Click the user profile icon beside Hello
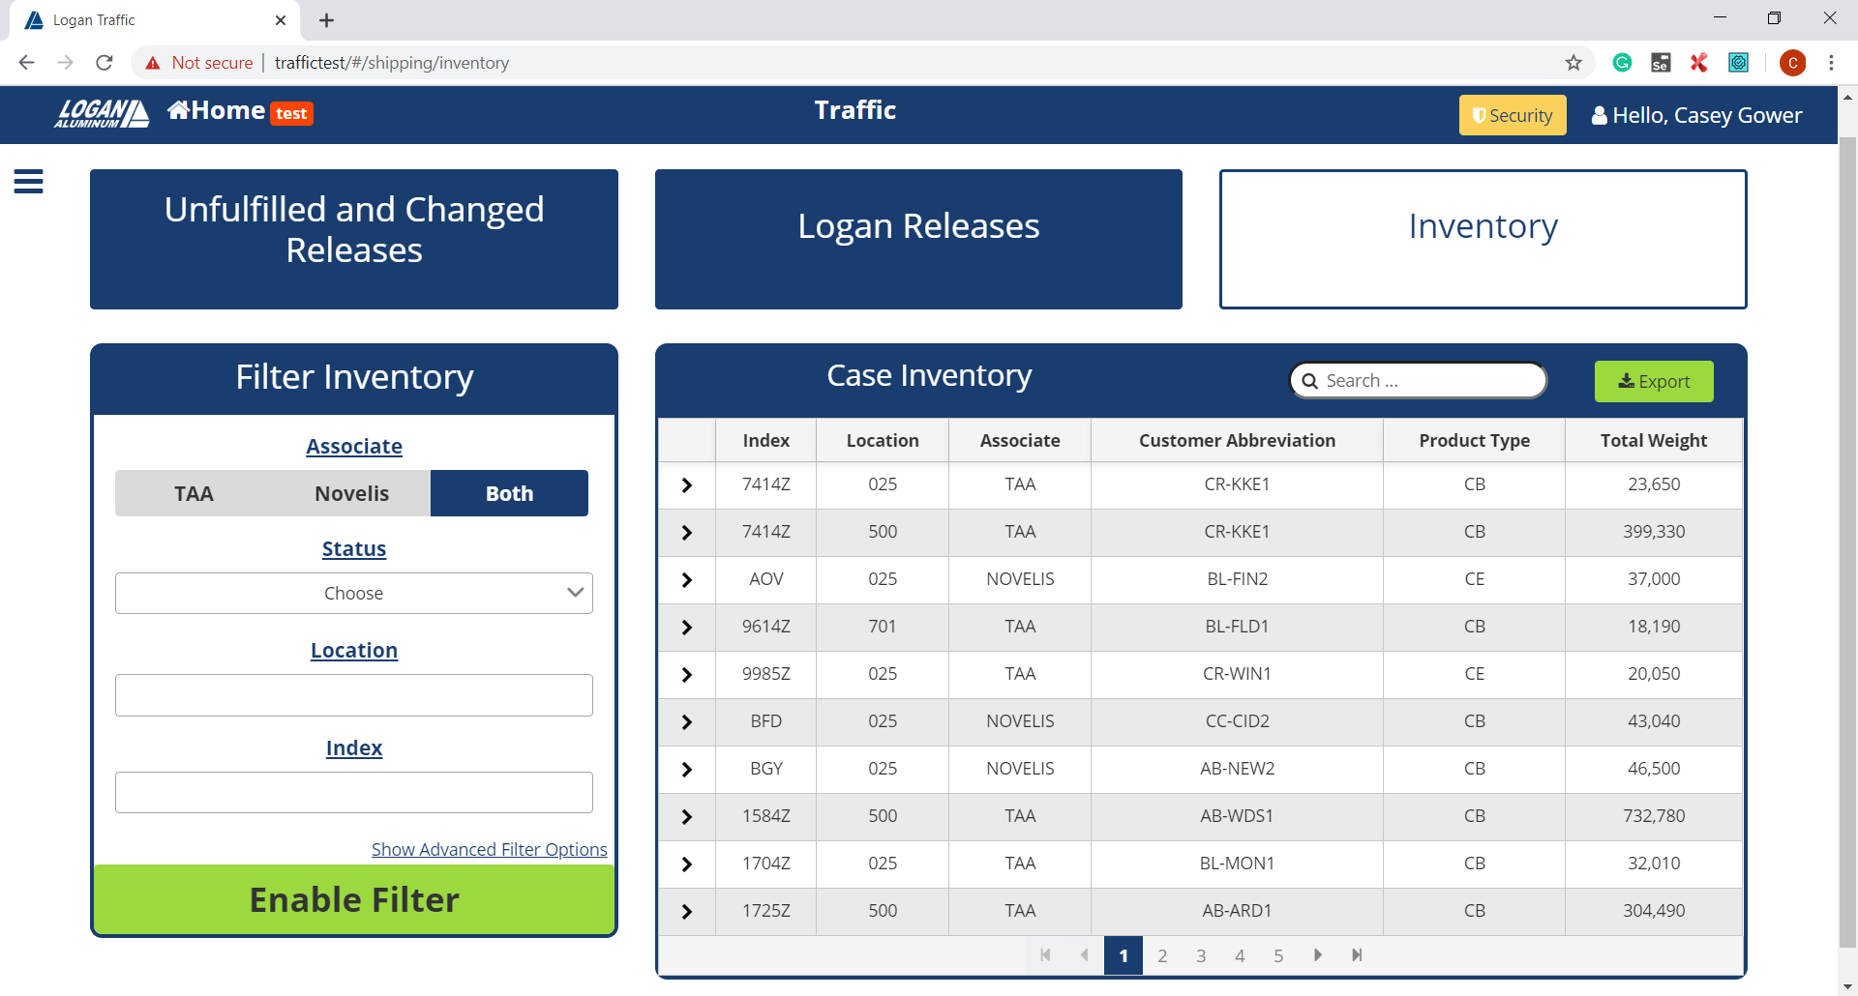Image resolution: width=1858 pixels, height=996 pixels. (x=1600, y=115)
